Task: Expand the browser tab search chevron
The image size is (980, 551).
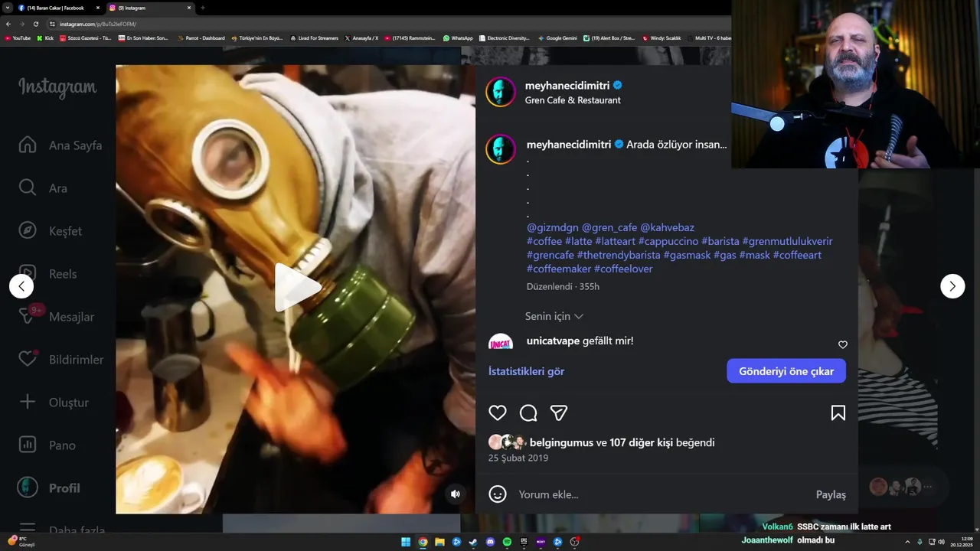Action: (8, 8)
